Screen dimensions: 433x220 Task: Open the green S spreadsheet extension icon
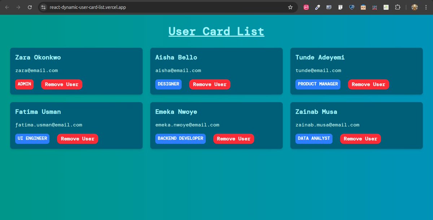click(386, 7)
